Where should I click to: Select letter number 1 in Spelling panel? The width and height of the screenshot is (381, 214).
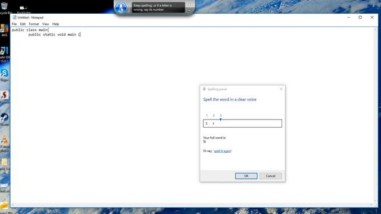pyautogui.click(x=207, y=115)
